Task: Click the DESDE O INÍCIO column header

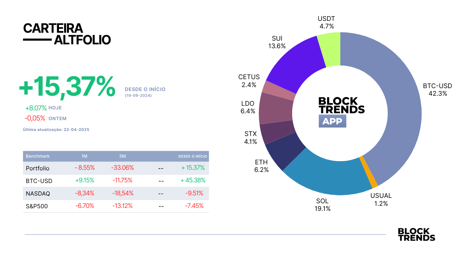Action: click(193, 156)
